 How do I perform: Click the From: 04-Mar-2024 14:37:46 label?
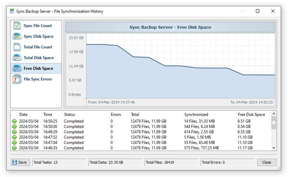tap(111, 102)
